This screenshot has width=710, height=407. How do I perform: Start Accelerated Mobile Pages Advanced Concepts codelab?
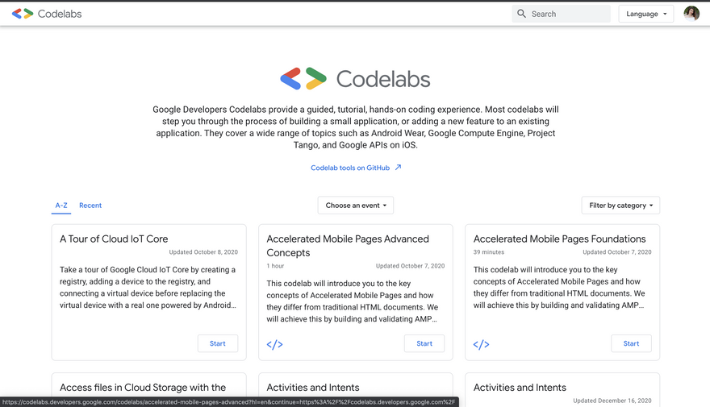pyautogui.click(x=424, y=343)
